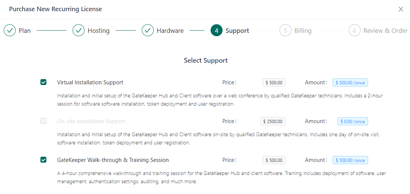Jump to the Billing step label
The width and height of the screenshot is (410, 194).
(x=303, y=31)
